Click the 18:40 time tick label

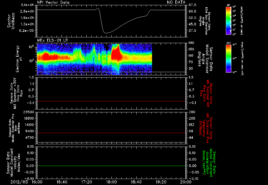point(136,182)
